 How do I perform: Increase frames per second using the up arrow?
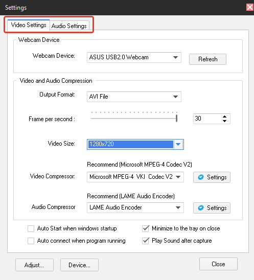tap(224, 116)
